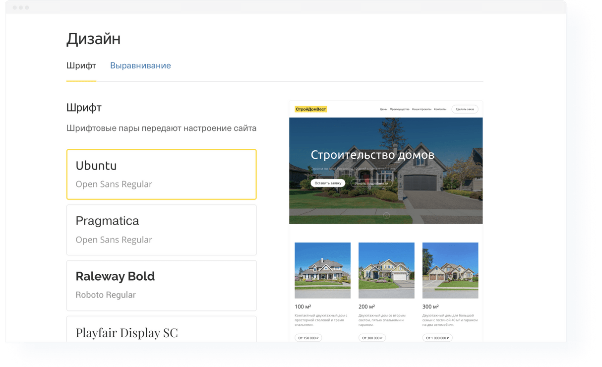Click the От 300 000 ₽ price button
This screenshot has width=602, height=367.
pos(372,338)
